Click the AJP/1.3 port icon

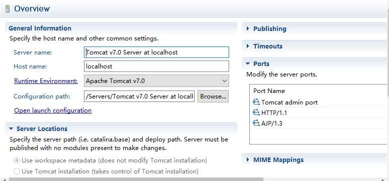tap(256, 123)
